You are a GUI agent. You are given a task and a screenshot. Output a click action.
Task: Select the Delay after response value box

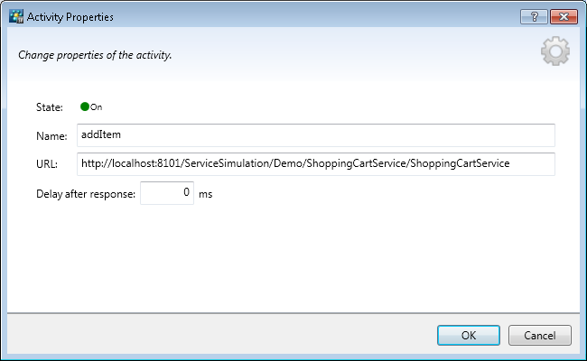click(167, 193)
